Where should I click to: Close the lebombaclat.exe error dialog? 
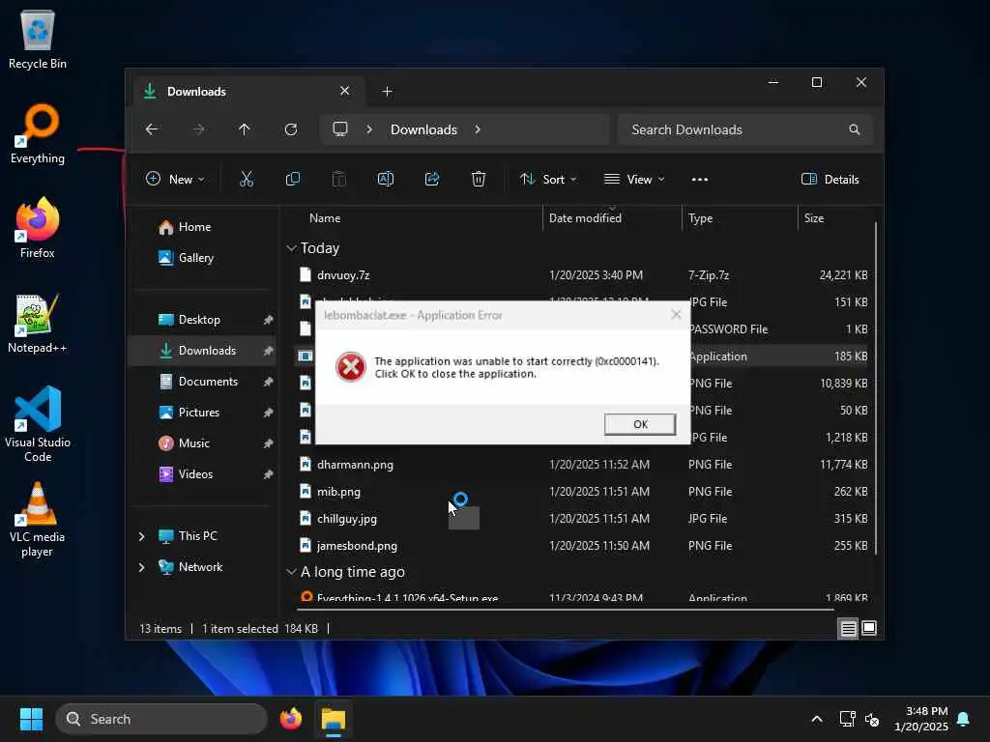[676, 314]
